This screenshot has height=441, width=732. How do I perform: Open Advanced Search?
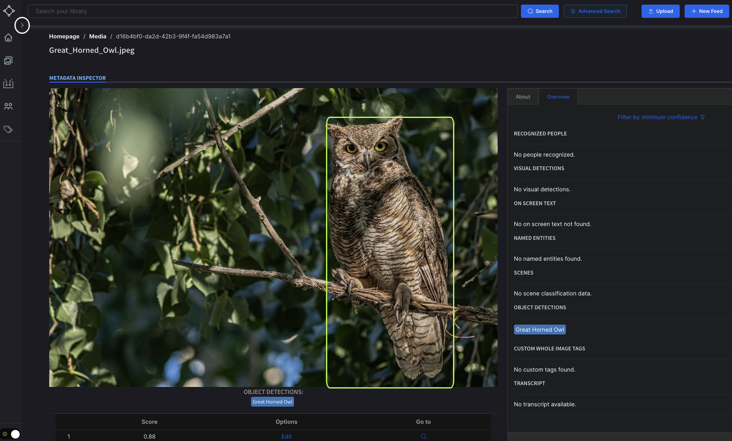point(595,11)
